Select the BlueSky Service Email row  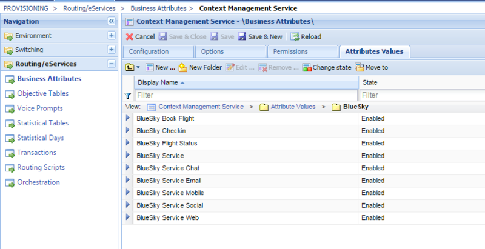304,181
